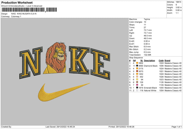Click the Colorway 1 value
This screenshot has height=129, width=183.
pos(16,16)
